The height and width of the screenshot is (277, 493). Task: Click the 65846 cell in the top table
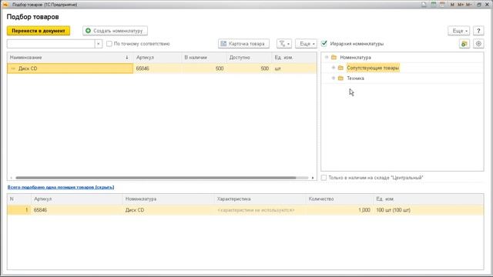(157, 68)
